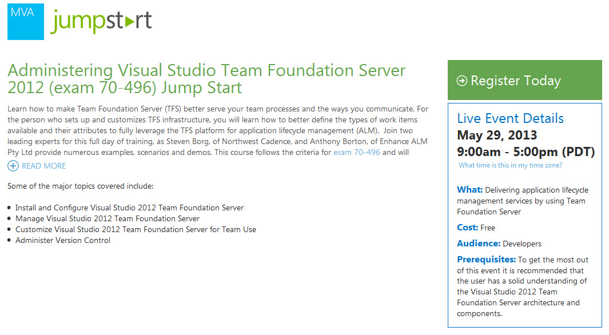Click the Cost label in event details
Screen dimensions: 609x335
(467, 228)
